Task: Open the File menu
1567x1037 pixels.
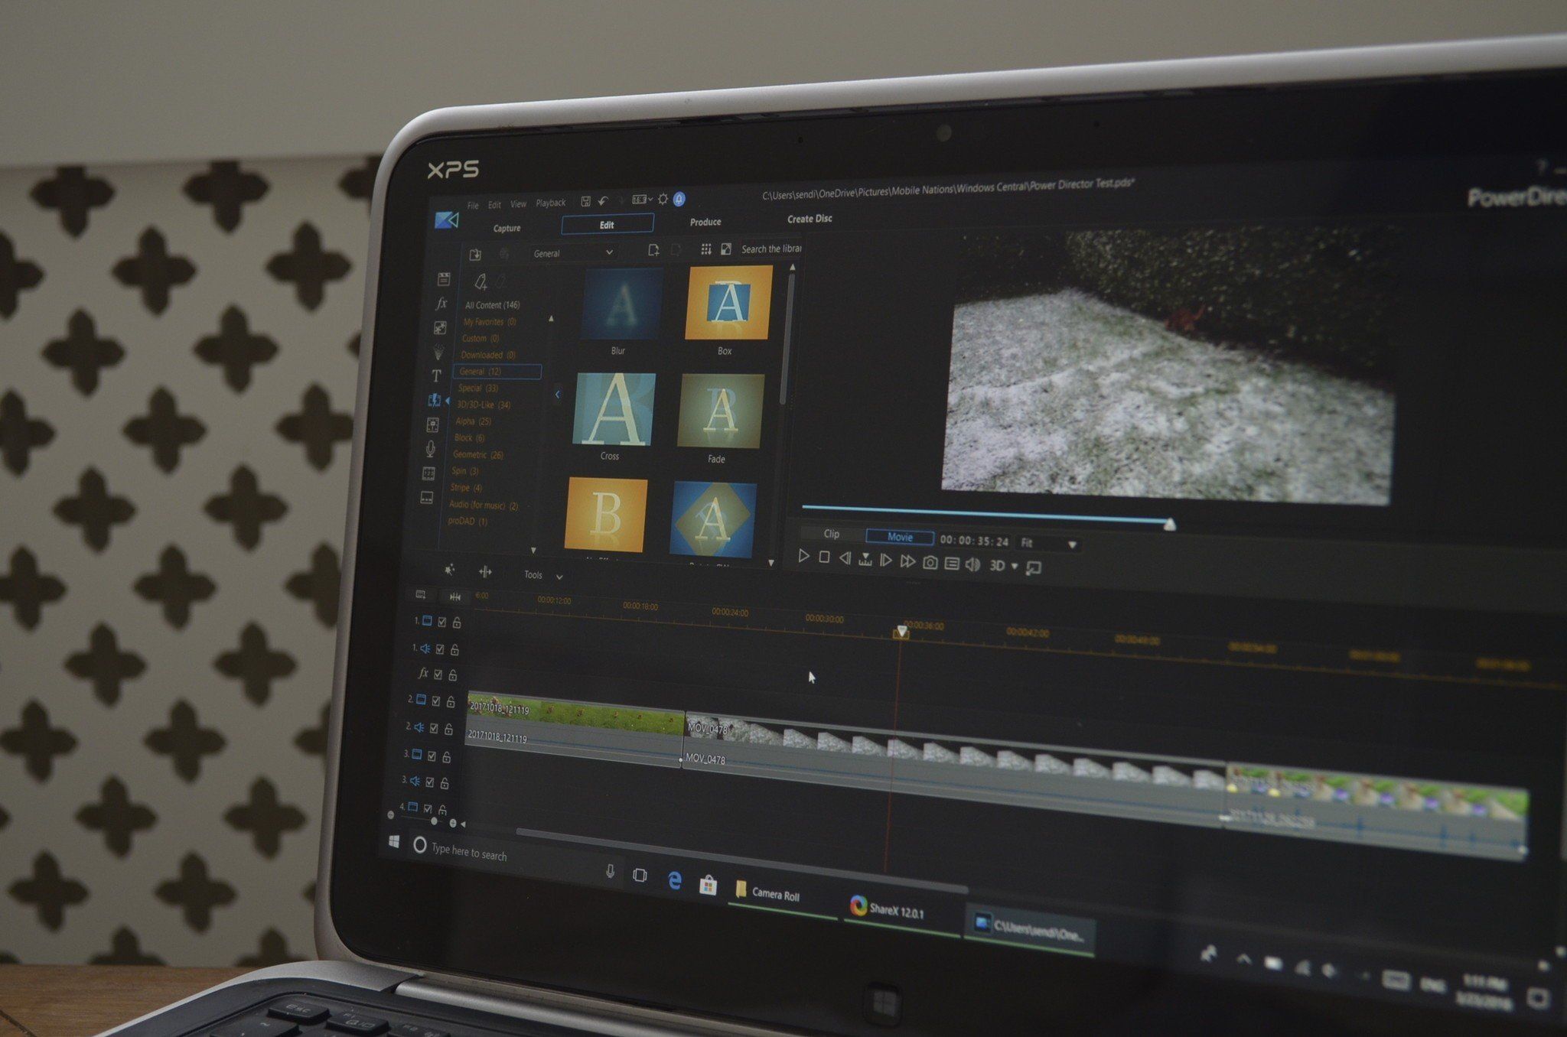Action: 473,206
